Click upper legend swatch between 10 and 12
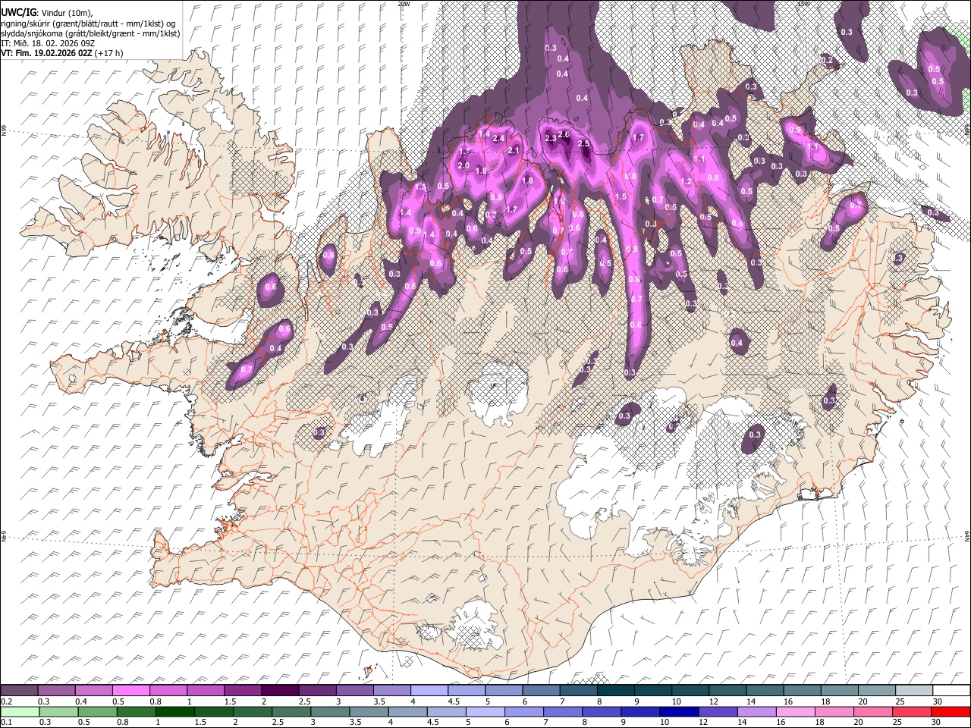971x728 pixels. click(x=690, y=691)
